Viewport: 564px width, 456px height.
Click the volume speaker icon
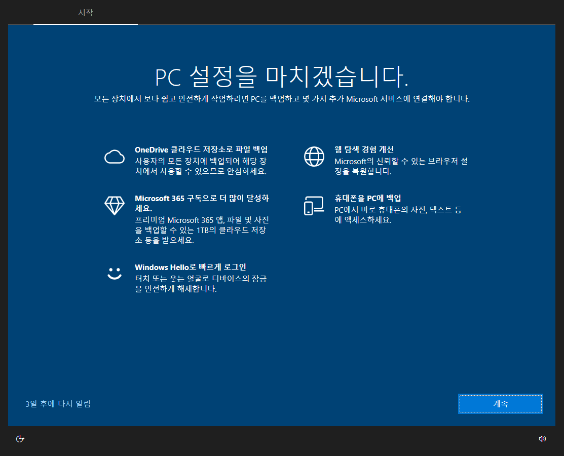(x=542, y=439)
